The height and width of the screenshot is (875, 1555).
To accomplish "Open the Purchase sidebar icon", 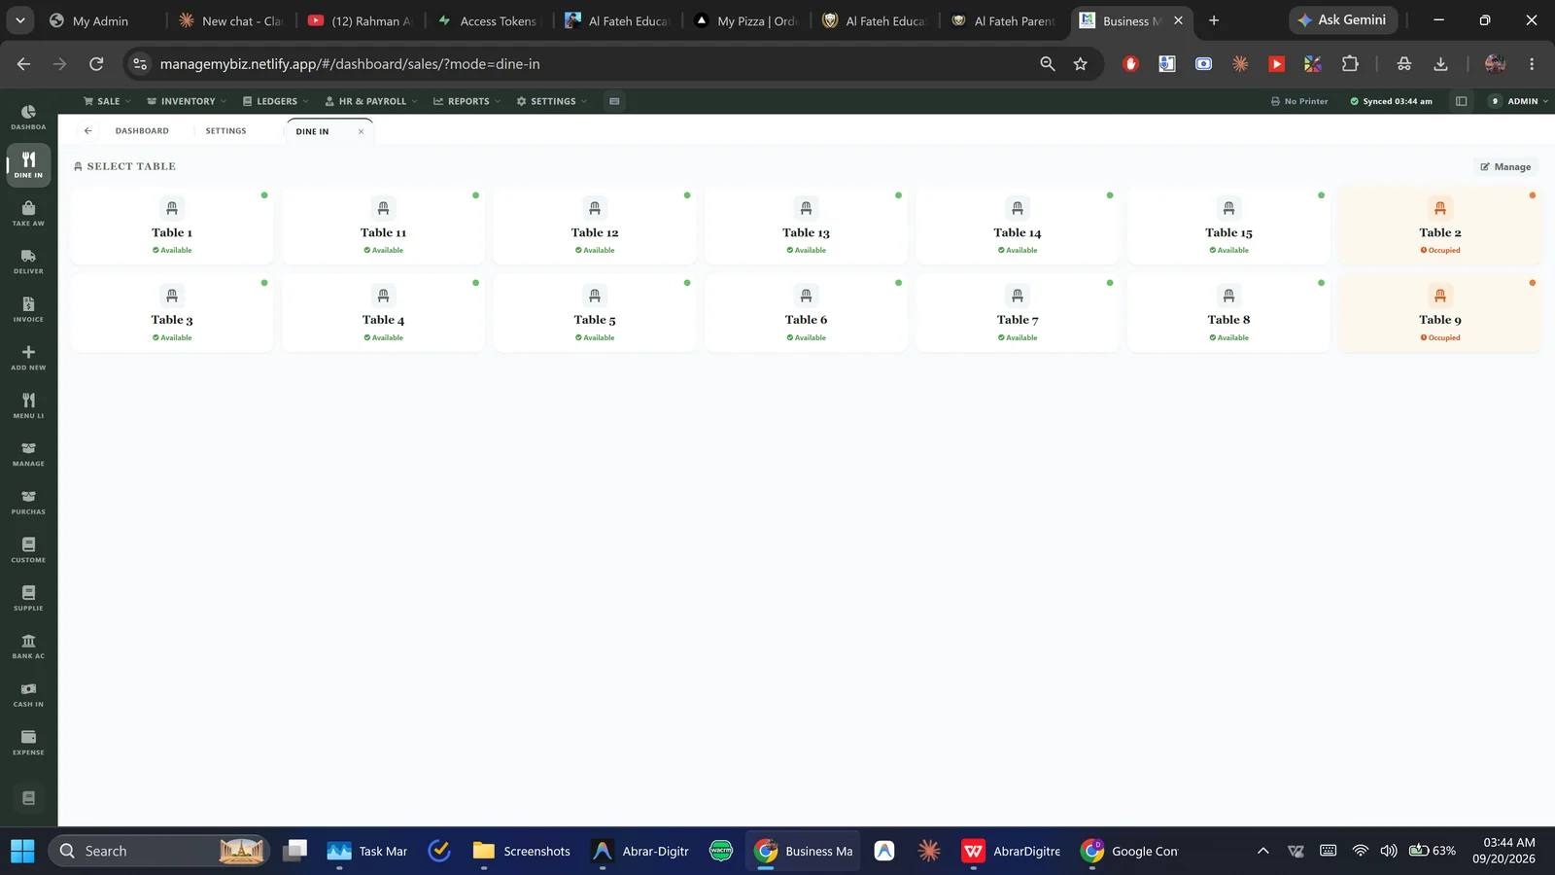I will (28, 503).
